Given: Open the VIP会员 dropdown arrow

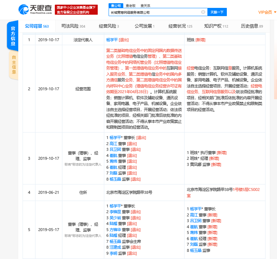Looking at the screenshot, I should (x=275, y=12).
